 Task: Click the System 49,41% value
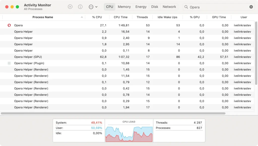pos(96,123)
